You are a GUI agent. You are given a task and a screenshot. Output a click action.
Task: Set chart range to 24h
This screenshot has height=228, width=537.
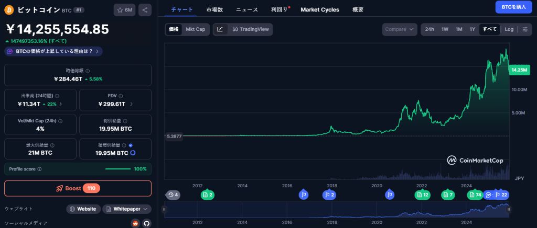coord(429,29)
